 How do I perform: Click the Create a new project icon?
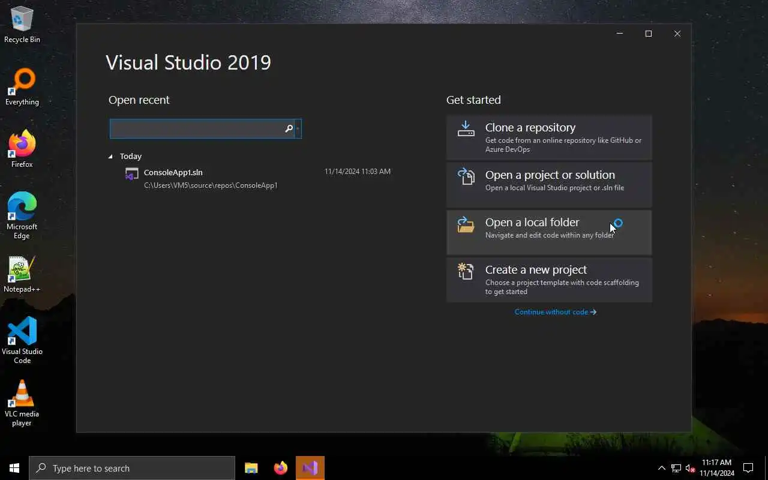[x=466, y=271]
